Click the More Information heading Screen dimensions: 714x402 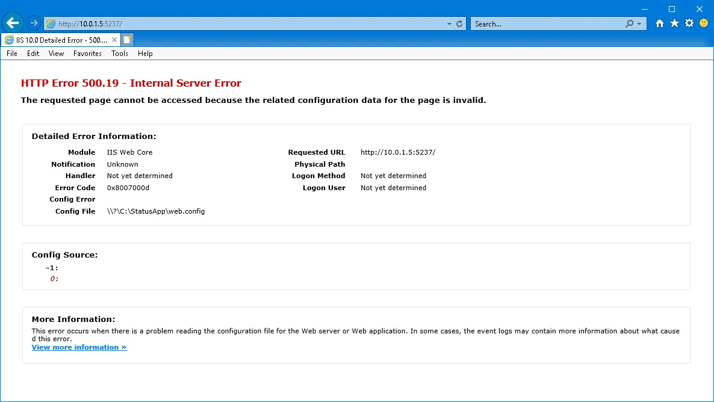point(73,319)
